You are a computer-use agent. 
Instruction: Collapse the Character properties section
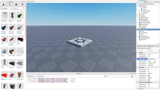point(138,67)
